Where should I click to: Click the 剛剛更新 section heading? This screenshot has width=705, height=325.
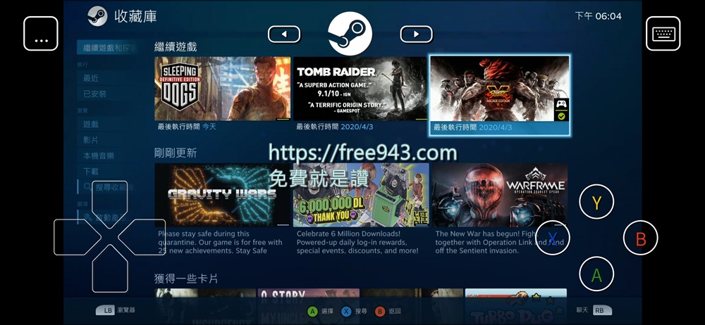tap(176, 153)
